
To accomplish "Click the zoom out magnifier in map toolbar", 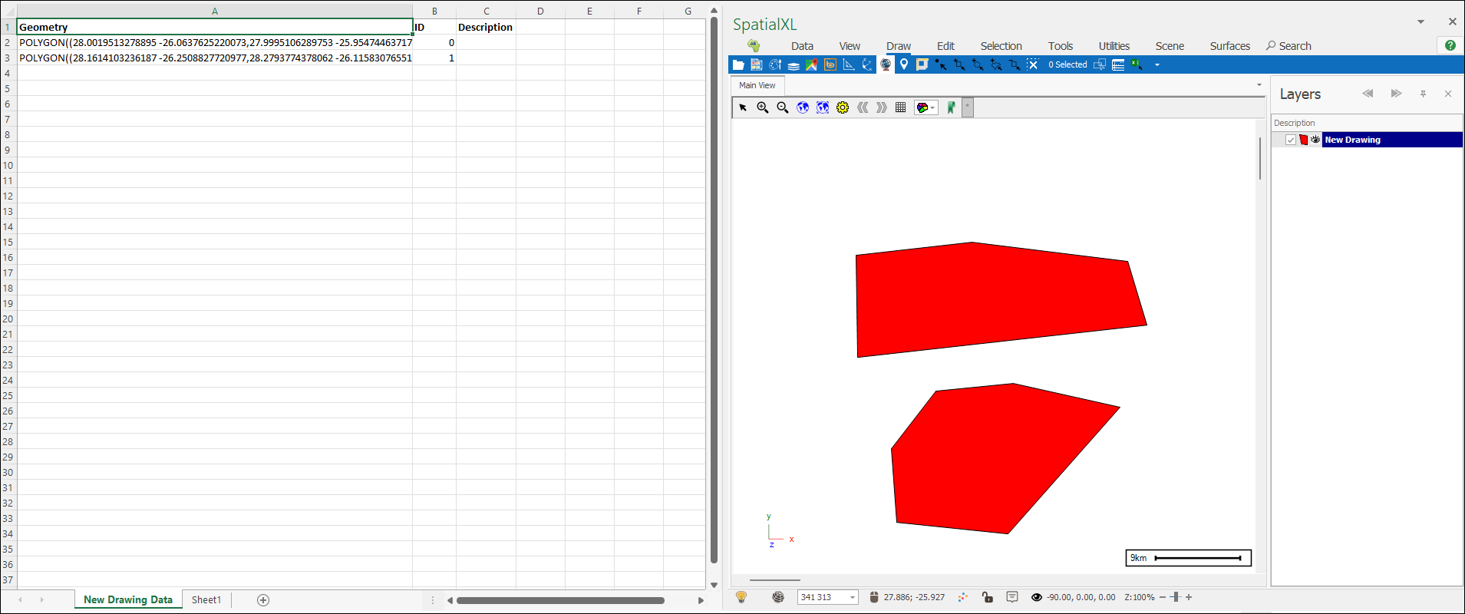I will 783,107.
